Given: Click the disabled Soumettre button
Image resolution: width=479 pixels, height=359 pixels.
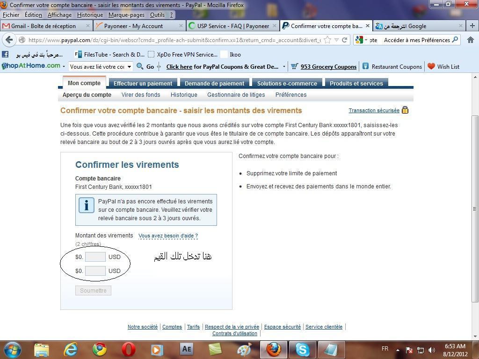Looking at the screenshot, I should 93,291.
